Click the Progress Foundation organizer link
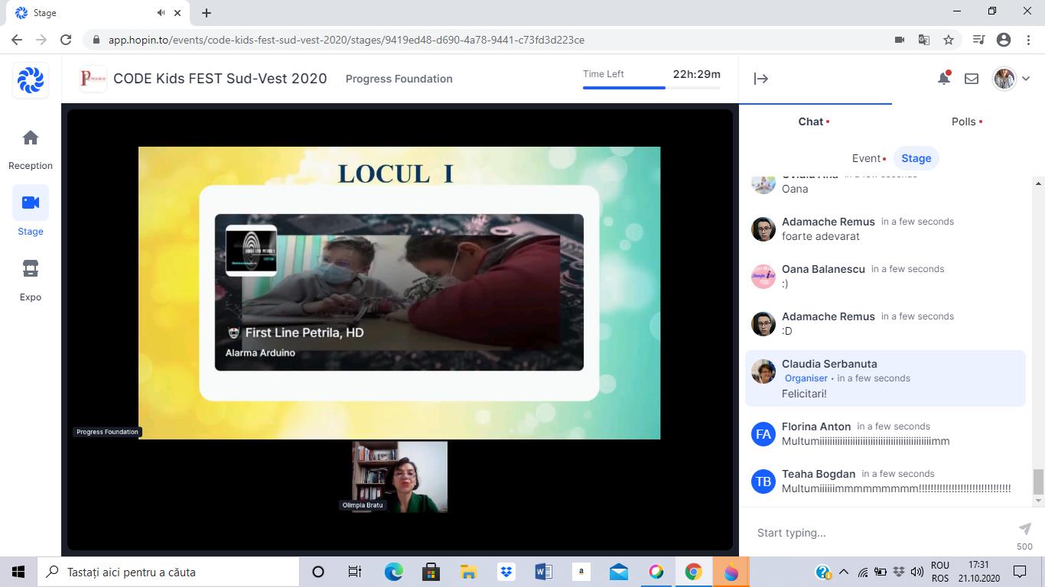The height and width of the screenshot is (587, 1045). pos(399,79)
